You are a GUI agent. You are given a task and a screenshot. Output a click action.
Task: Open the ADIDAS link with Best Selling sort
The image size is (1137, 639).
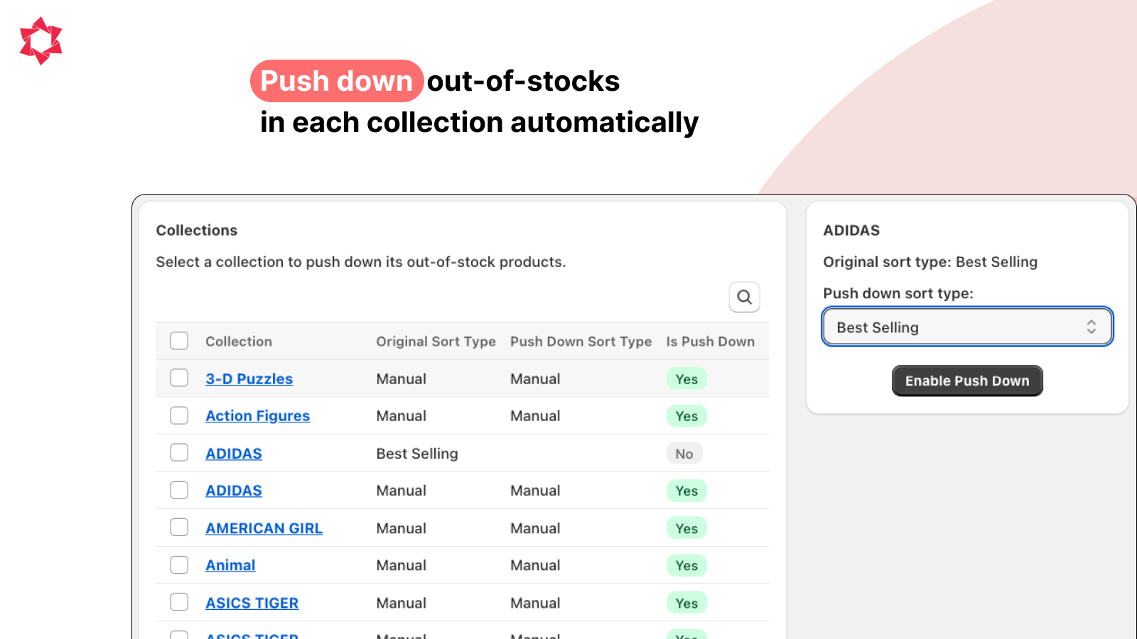[x=233, y=454]
